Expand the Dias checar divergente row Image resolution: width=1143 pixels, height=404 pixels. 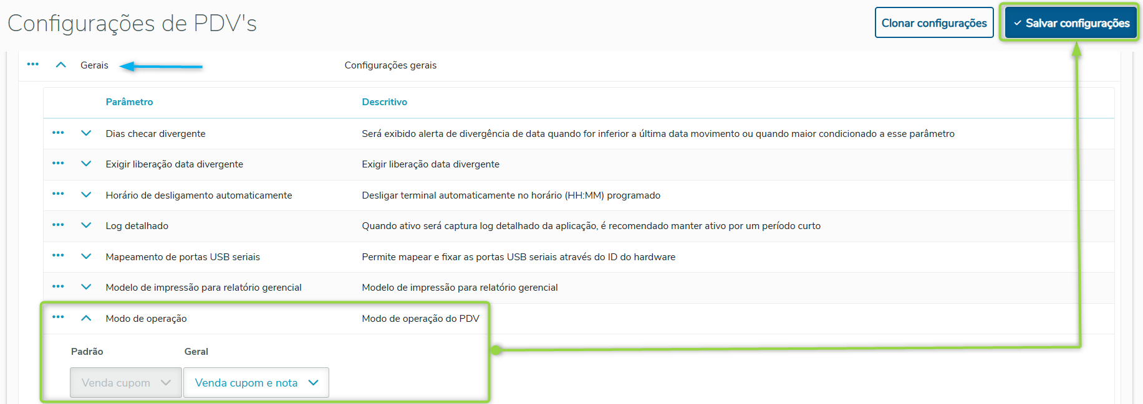86,133
